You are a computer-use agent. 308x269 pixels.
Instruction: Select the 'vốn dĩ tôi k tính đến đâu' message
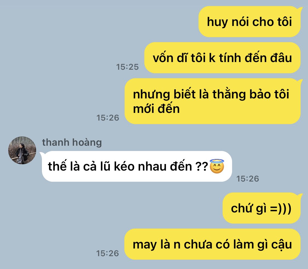tap(222, 58)
